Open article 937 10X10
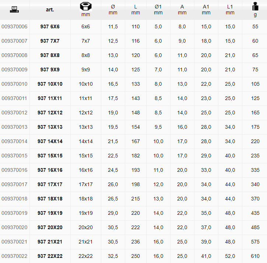 click(x=50, y=84)
